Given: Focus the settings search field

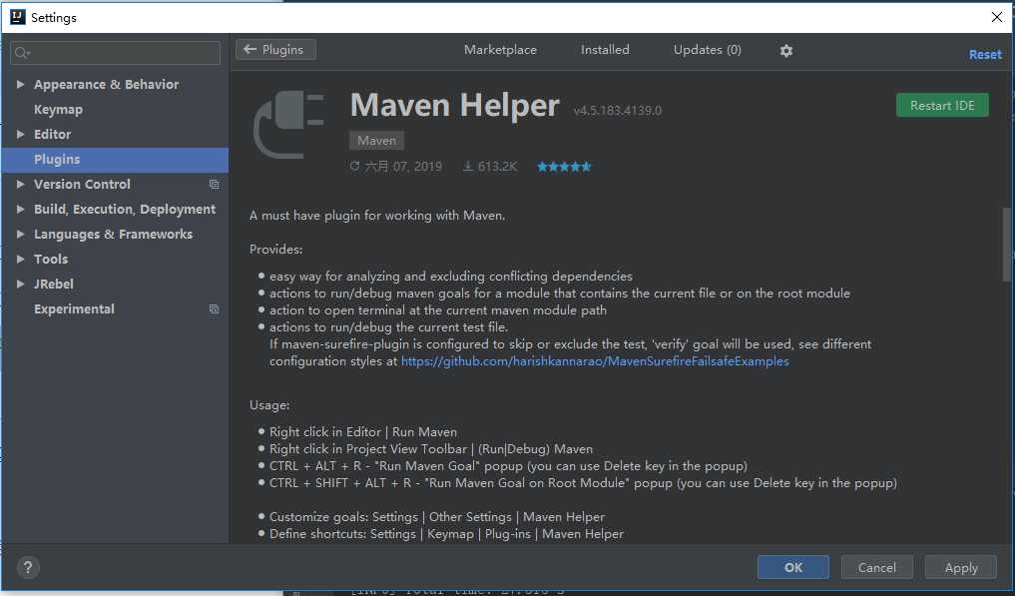Looking at the screenshot, I should pyautogui.click(x=115, y=53).
